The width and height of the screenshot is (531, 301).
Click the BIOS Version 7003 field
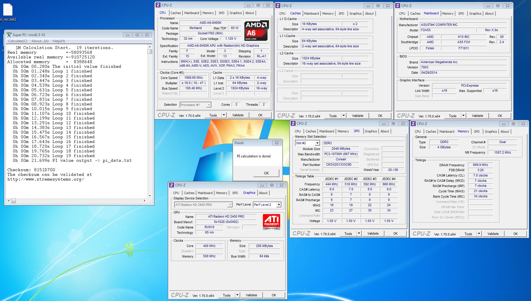tap(464, 68)
